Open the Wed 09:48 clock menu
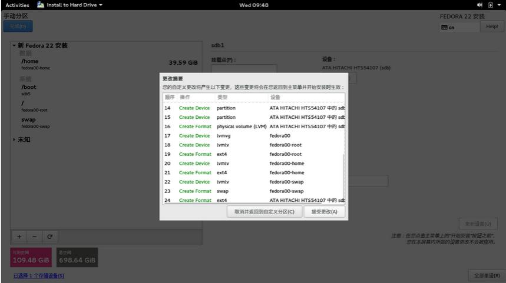 pos(254,5)
